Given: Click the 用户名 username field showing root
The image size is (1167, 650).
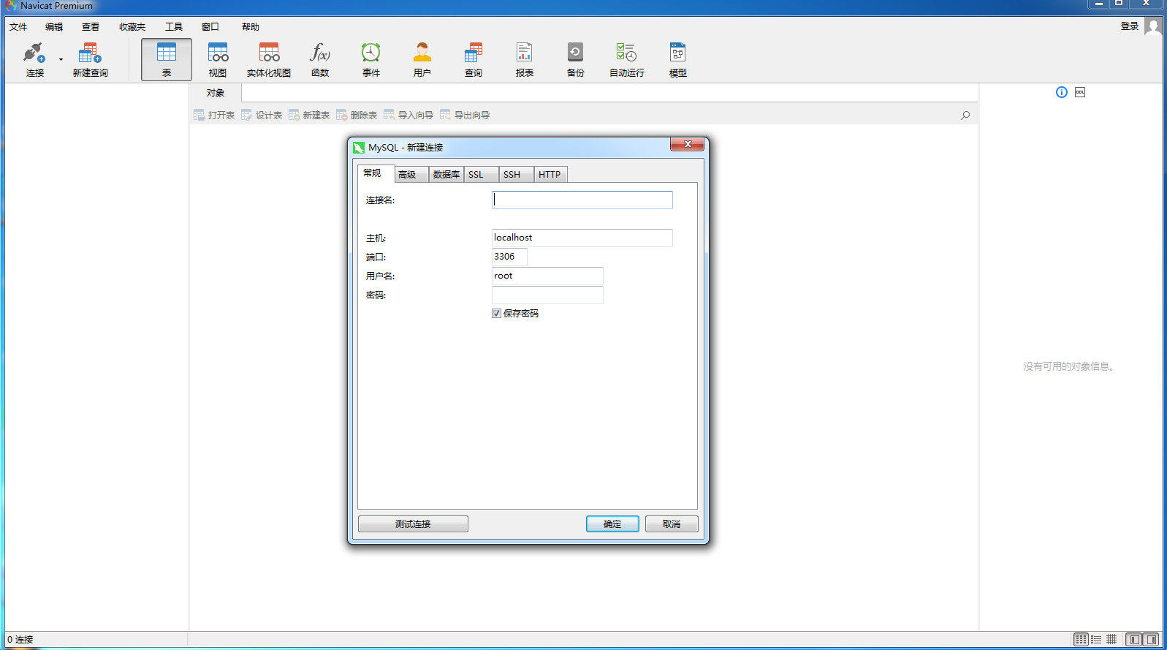Looking at the screenshot, I should (x=547, y=276).
